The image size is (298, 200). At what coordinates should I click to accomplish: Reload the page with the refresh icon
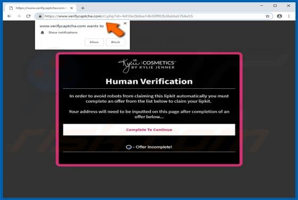pos(28,16)
